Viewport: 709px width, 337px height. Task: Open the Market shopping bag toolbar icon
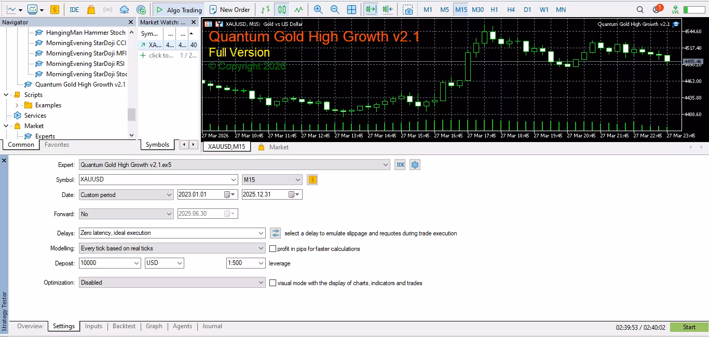(91, 9)
